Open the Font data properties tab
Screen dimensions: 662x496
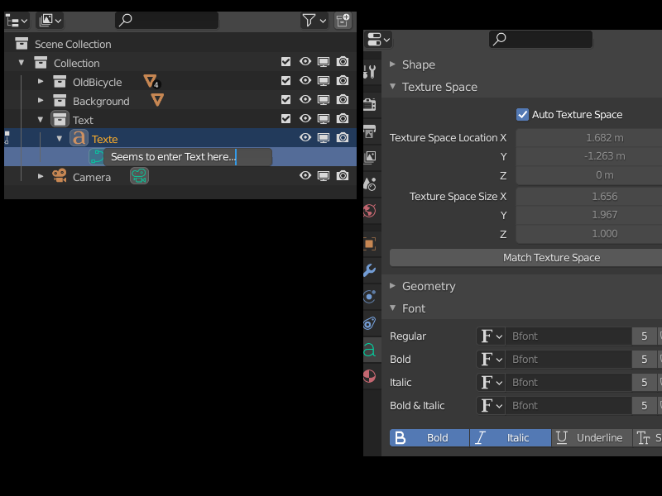(x=370, y=350)
